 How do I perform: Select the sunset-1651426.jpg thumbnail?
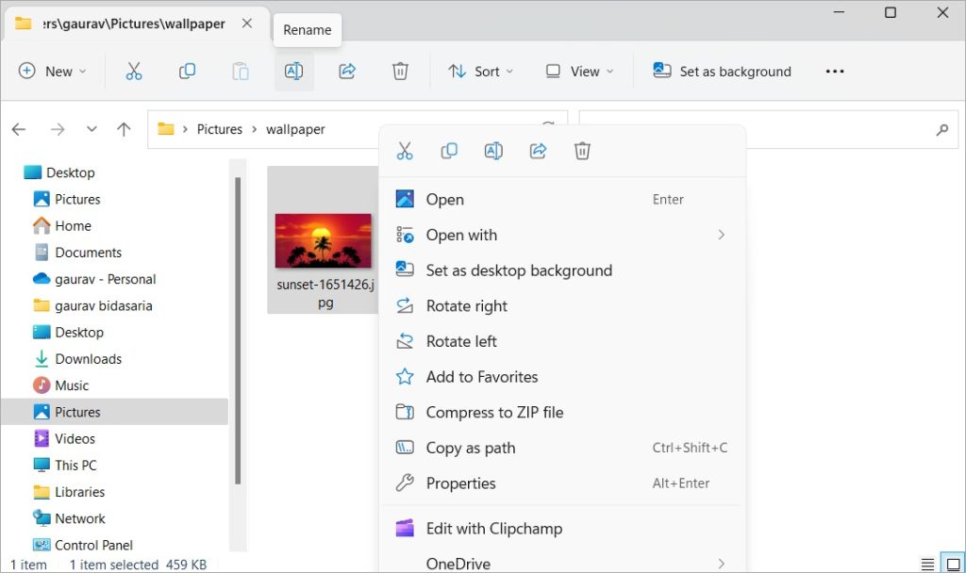point(323,240)
